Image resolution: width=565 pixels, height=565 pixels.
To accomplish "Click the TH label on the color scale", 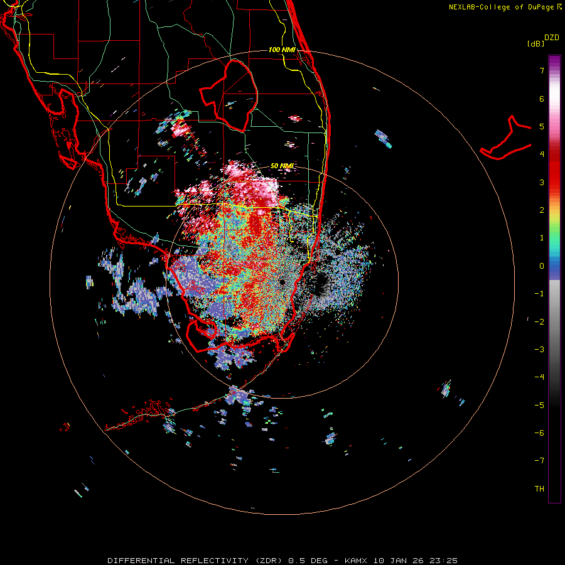I will tap(539, 489).
